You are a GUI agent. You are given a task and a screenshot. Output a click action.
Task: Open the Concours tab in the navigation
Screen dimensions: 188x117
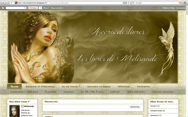click(68, 92)
